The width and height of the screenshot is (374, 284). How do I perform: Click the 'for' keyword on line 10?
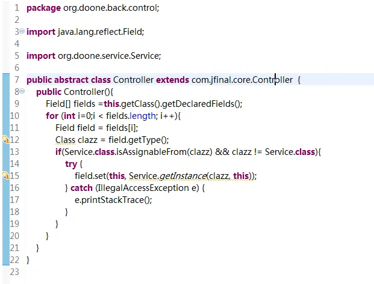[x=52, y=116]
